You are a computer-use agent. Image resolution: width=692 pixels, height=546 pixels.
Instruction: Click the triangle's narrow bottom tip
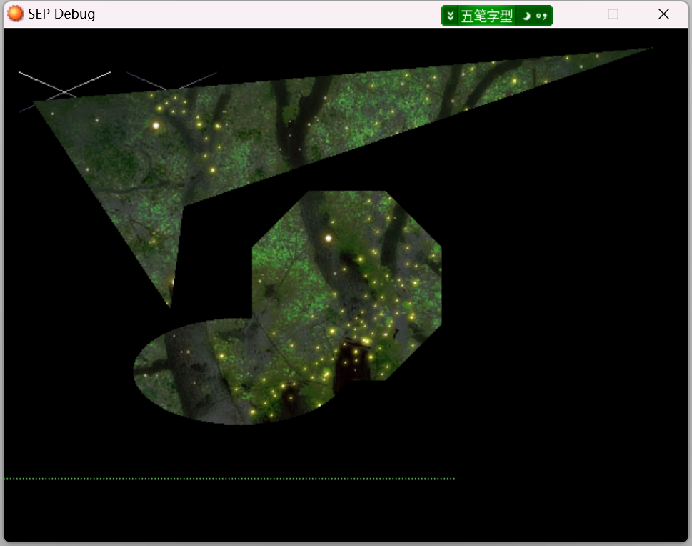click(169, 302)
